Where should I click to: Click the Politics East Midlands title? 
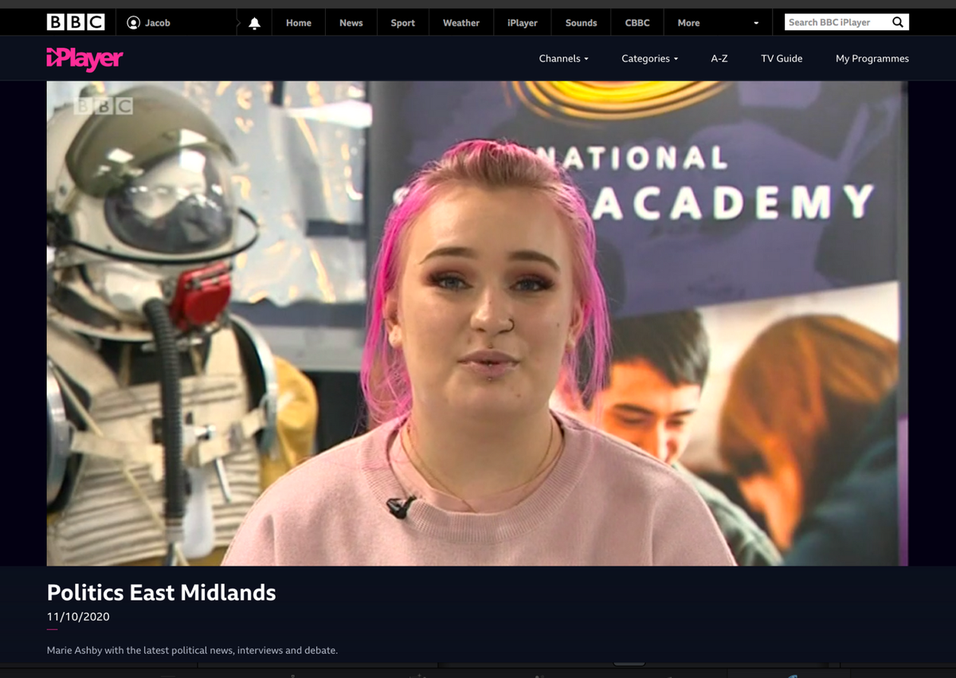coord(162,593)
